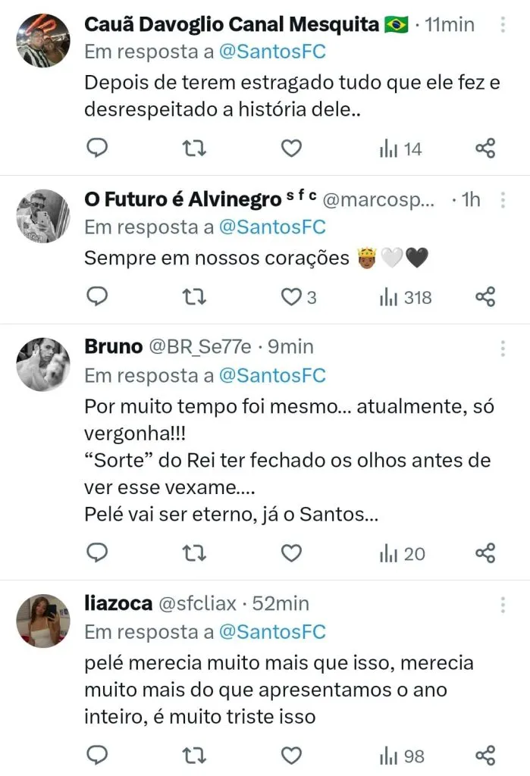Screen dimensions: 530x776
Task: View the 318 views analytics
Action: [x=406, y=297]
